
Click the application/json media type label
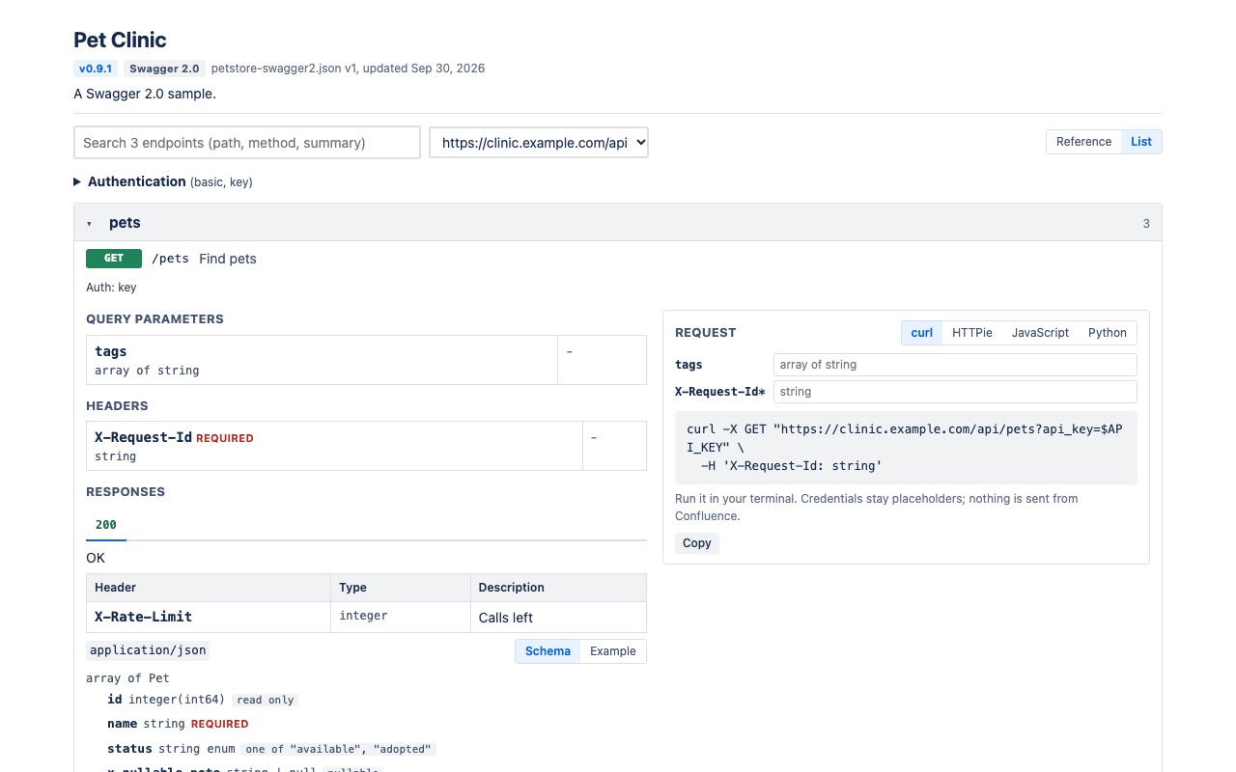tap(148, 650)
